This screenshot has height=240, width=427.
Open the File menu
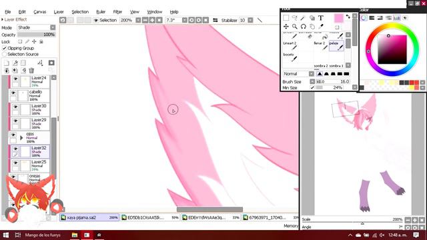coord(8,12)
